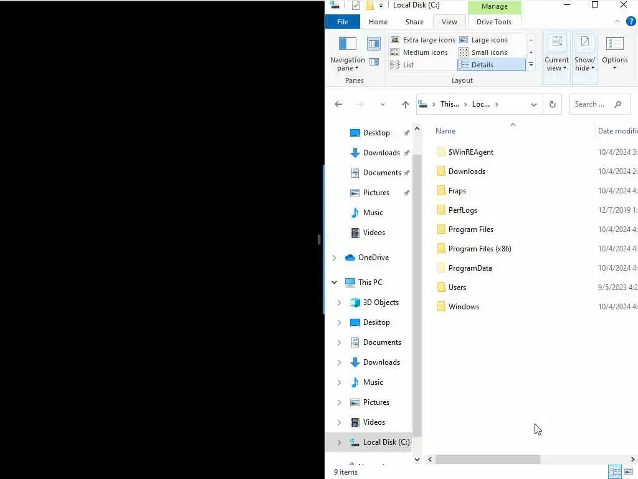Select the PerfLogs folder icon
Image resolution: width=638 pixels, height=479 pixels.
point(441,210)
